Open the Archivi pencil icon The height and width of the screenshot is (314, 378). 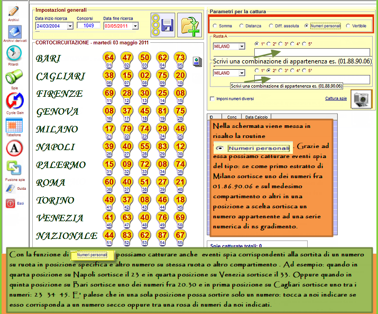click(x=13, y=11)
